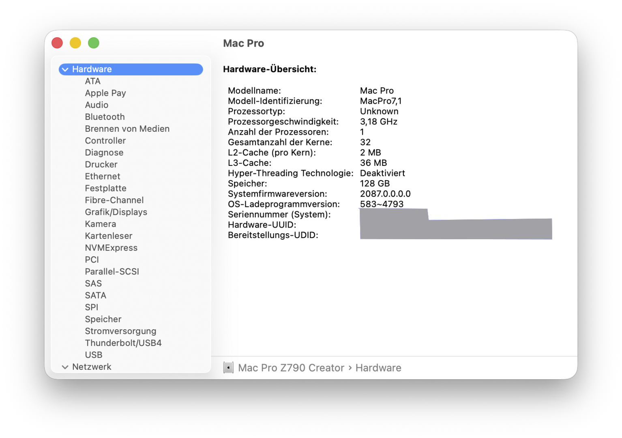Click Mac Pro Z790 Creator in path bar
The image size is (622, 438).
(x=291, y=368)
